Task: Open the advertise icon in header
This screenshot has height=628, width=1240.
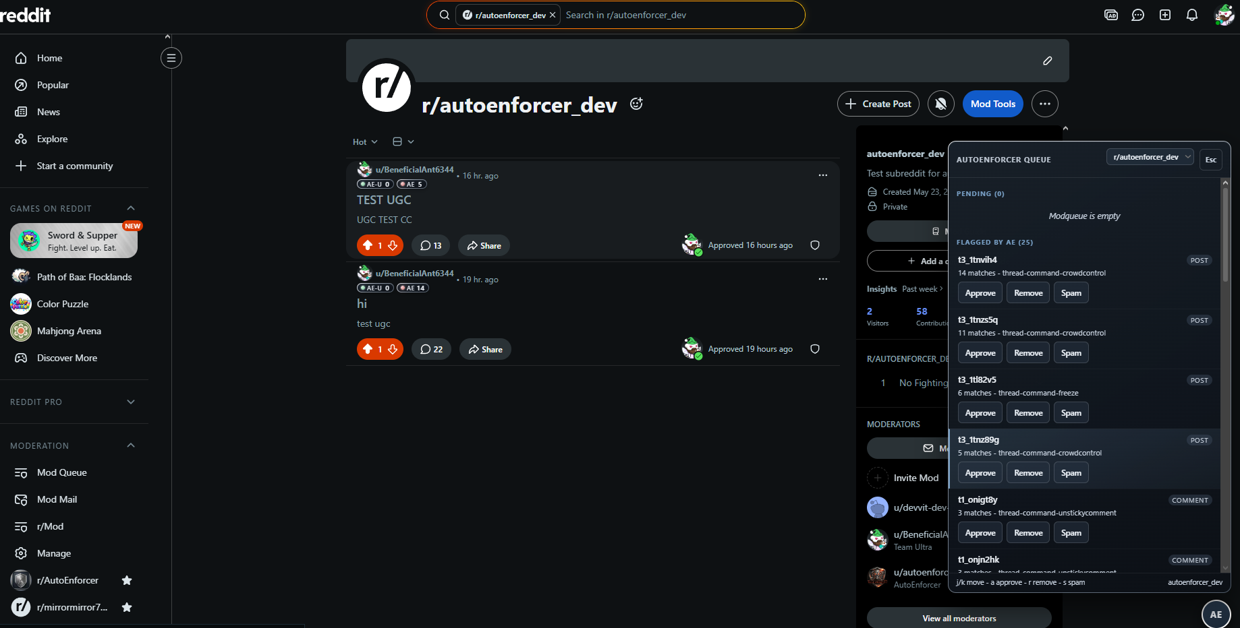Action: (1111, 15)
